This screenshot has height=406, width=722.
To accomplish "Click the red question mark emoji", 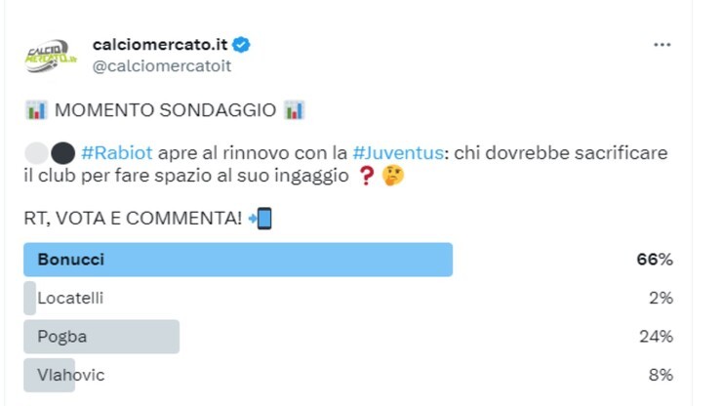I will (369, 177).
